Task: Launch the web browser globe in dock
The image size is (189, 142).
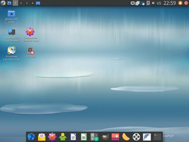Action: pos(31,137)
